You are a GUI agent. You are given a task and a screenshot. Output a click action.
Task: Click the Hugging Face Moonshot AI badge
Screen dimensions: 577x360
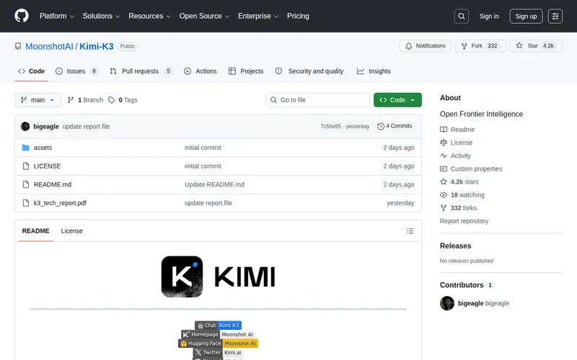[218, 343]
